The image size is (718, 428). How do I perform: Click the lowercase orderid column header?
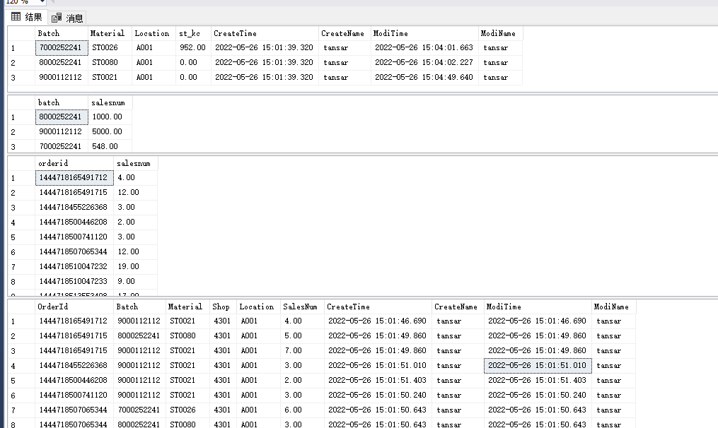(x=74, y=163)
